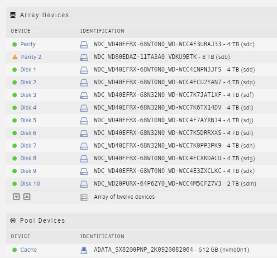This screenshot has width=277, height=258.
Task: Click the 'Array of twelve devices' summary text
Action: pos(124,197)
